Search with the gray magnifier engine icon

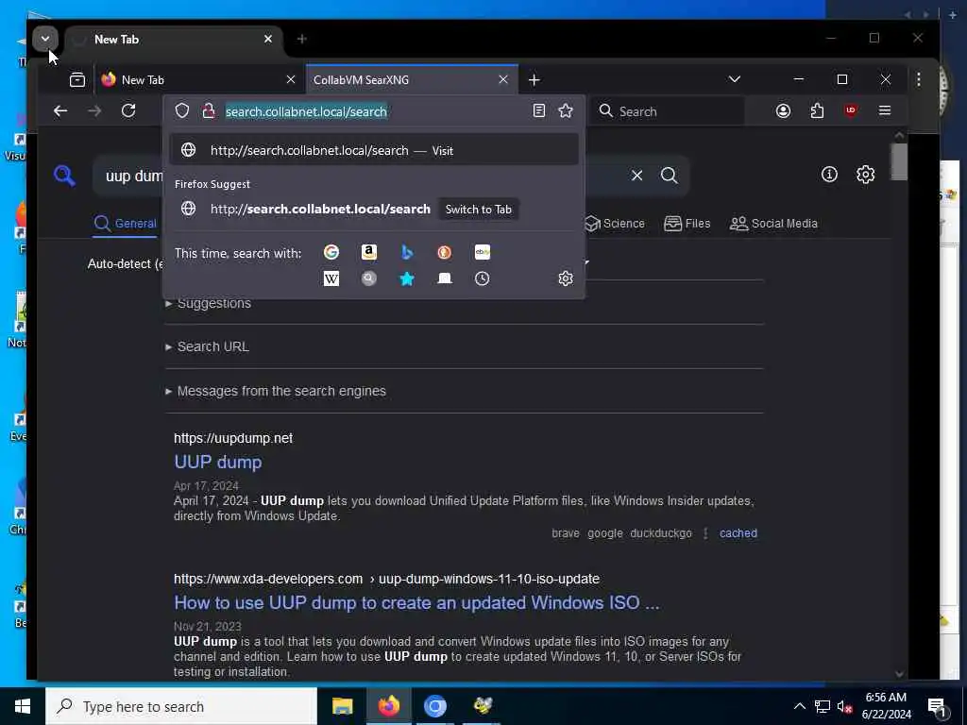point(369,278)
